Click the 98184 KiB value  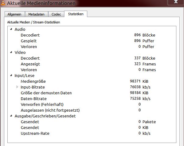(139, 93)
